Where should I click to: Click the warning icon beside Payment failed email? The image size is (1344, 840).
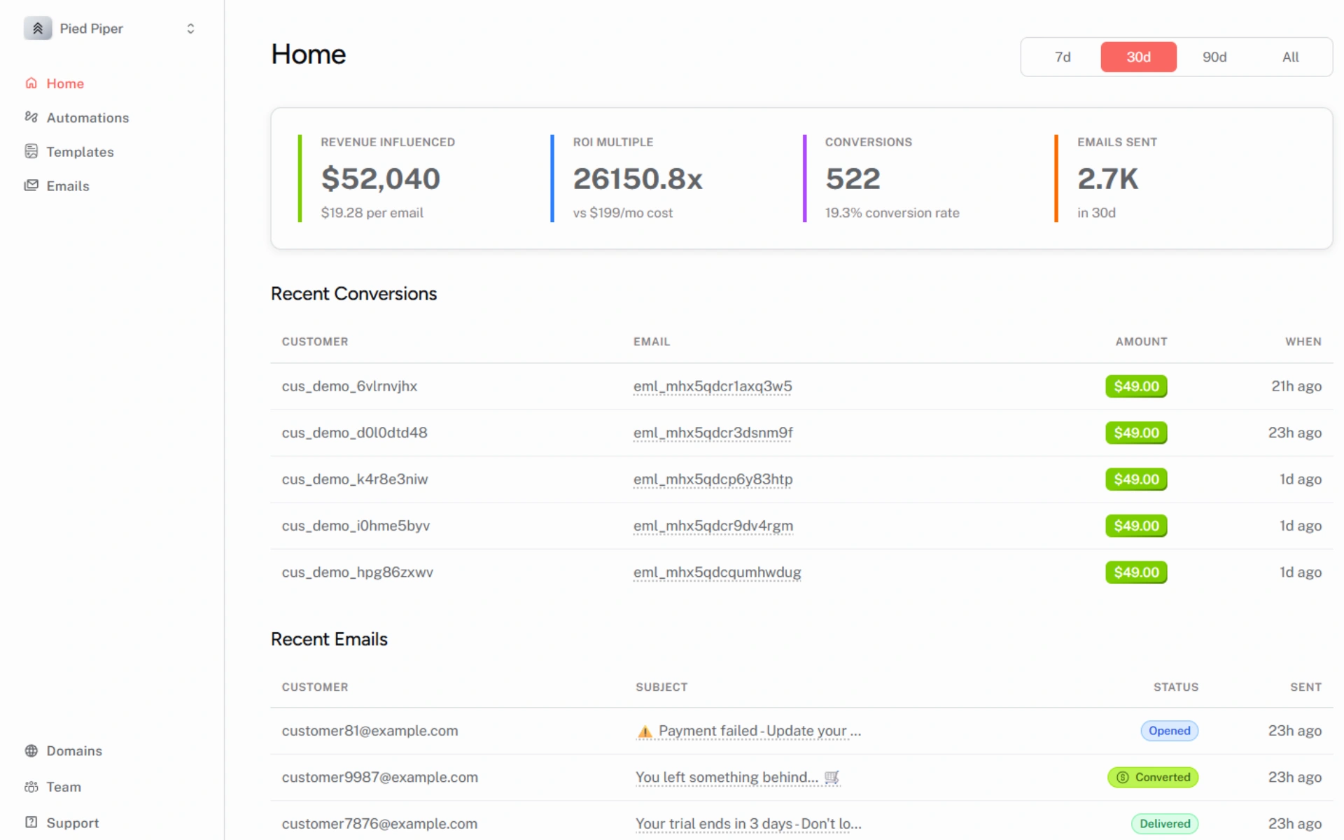pos(644,731)
